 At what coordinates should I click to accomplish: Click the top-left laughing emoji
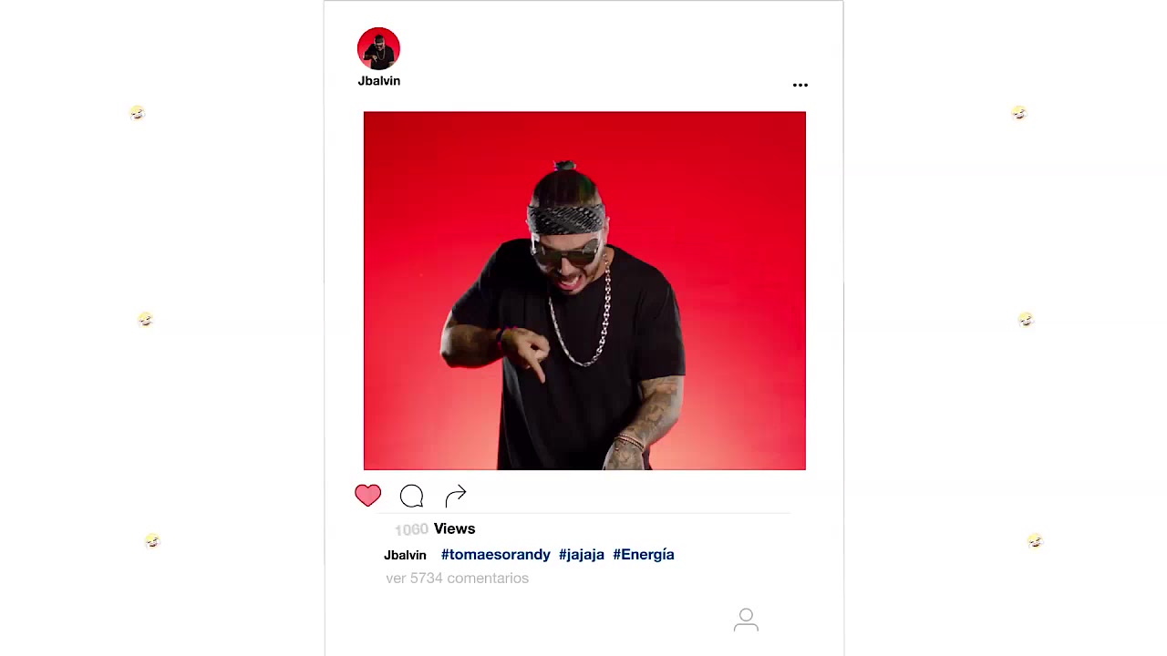coord(137,113)
